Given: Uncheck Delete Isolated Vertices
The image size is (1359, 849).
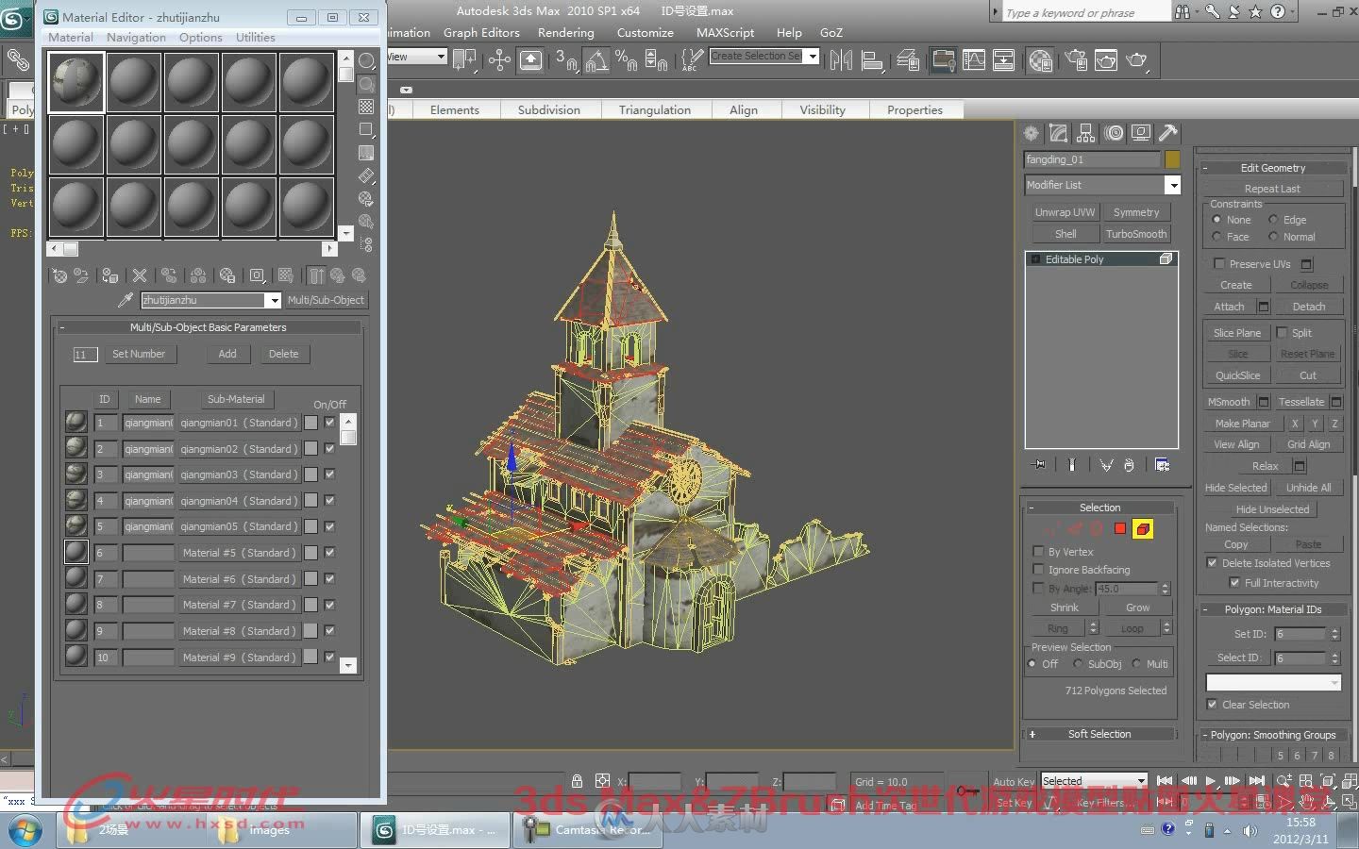Looking at the screenshot, I should pyautogui.click(x=1213, y=563).
